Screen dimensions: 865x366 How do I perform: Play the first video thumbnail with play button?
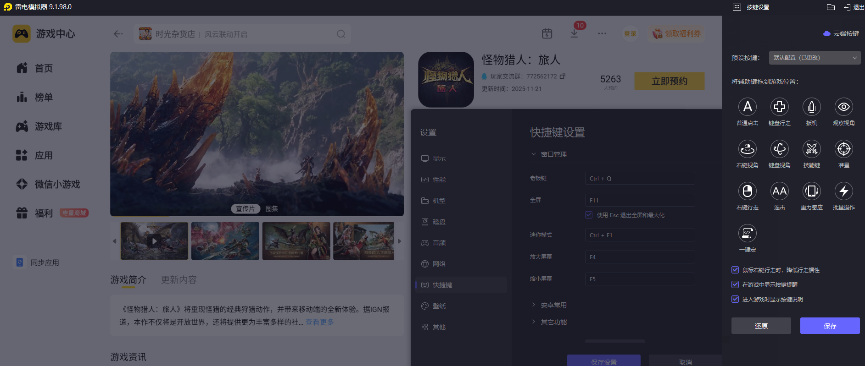tap(154, 241)
